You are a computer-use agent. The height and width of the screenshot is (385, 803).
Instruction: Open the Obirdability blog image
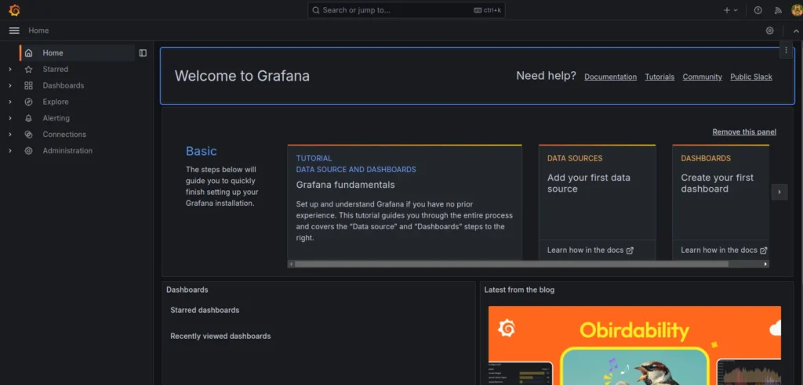tap(634, 345)
